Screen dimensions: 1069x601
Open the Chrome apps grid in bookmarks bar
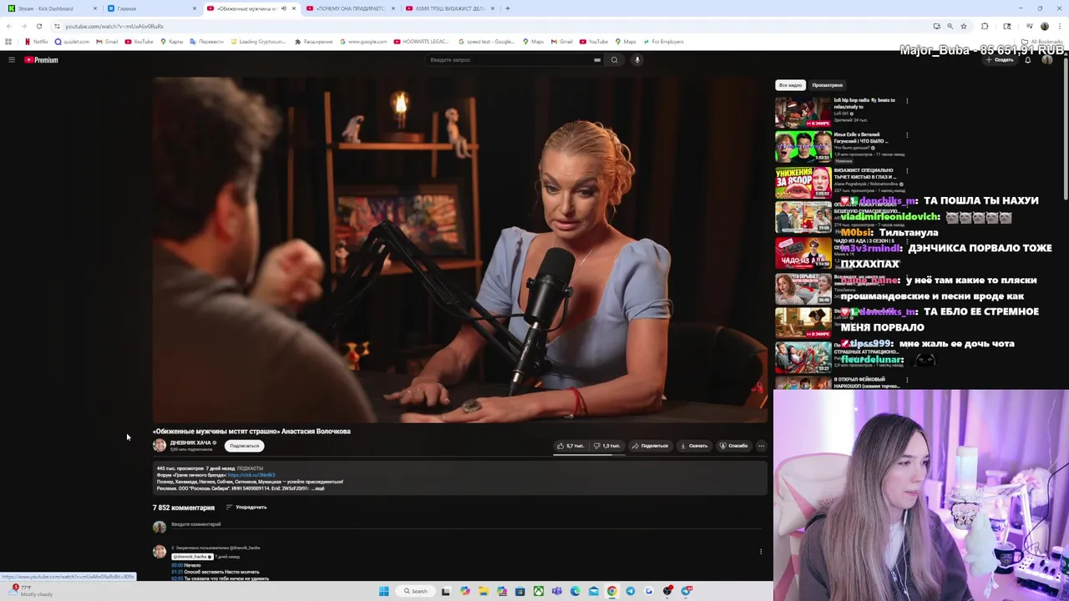point(8,42)
